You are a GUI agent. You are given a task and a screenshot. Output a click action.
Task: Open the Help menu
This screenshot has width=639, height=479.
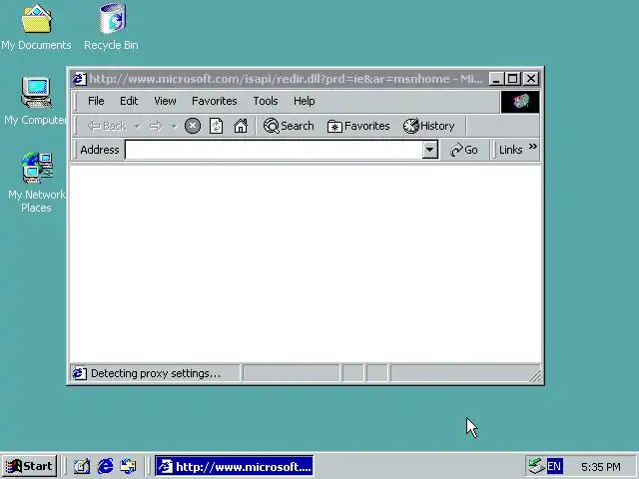click(x=304, y=101)
